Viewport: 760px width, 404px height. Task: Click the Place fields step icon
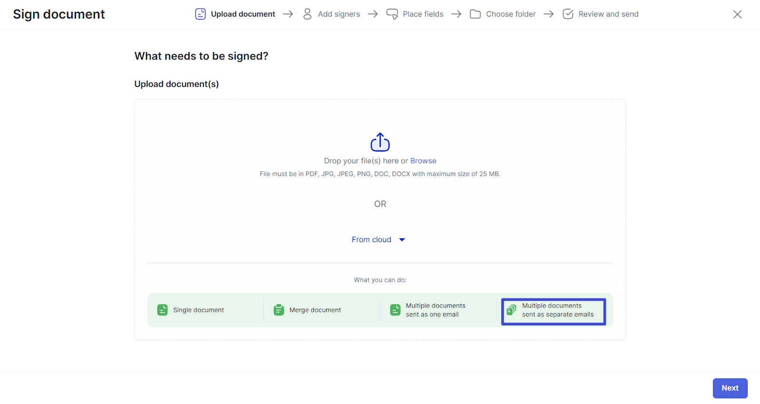coord(392,14)
